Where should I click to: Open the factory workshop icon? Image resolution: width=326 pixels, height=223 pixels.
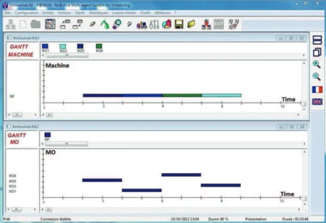(x=141, y=25)
